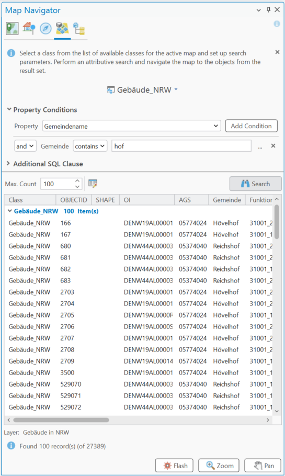
Task: Remove the Gemeinde contains condition
Action: pyautogui.click(x=273, y=146)
